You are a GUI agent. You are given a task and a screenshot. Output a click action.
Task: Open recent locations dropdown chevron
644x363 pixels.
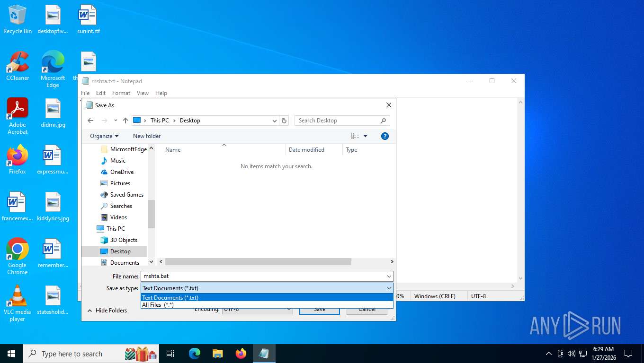point(116,121)
